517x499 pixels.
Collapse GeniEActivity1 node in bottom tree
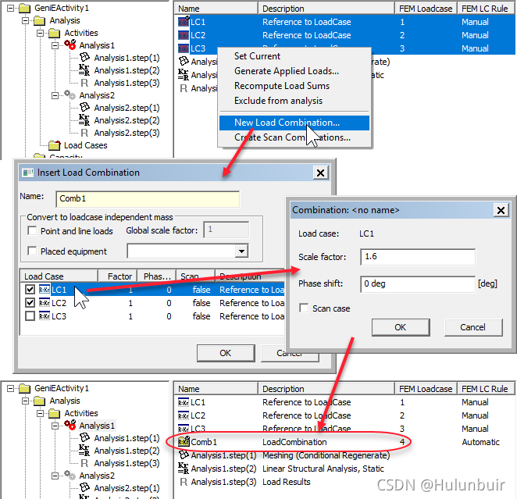11,388
